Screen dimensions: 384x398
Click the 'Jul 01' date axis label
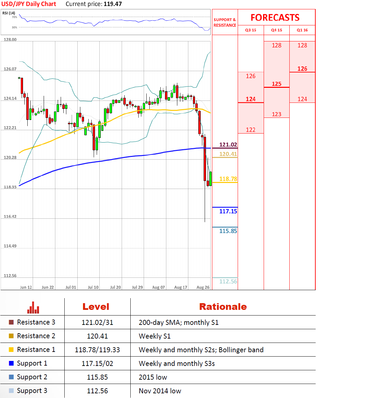(71, 287)
